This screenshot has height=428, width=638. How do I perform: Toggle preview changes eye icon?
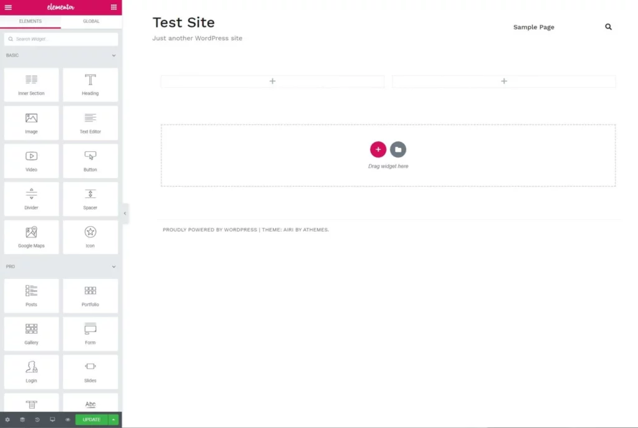pos(68,420)
